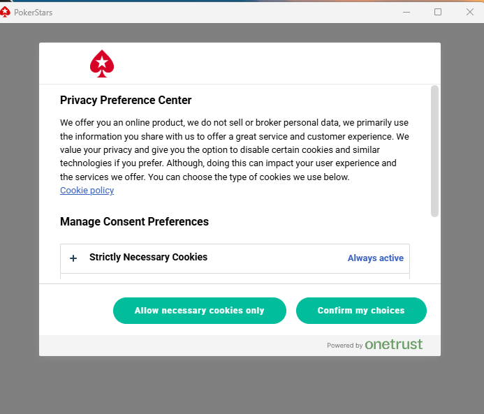The image size is (484, 414).
Task: Expand Strictly Necessary Cookies with plus icon
Action: click(x=73, y=258)
